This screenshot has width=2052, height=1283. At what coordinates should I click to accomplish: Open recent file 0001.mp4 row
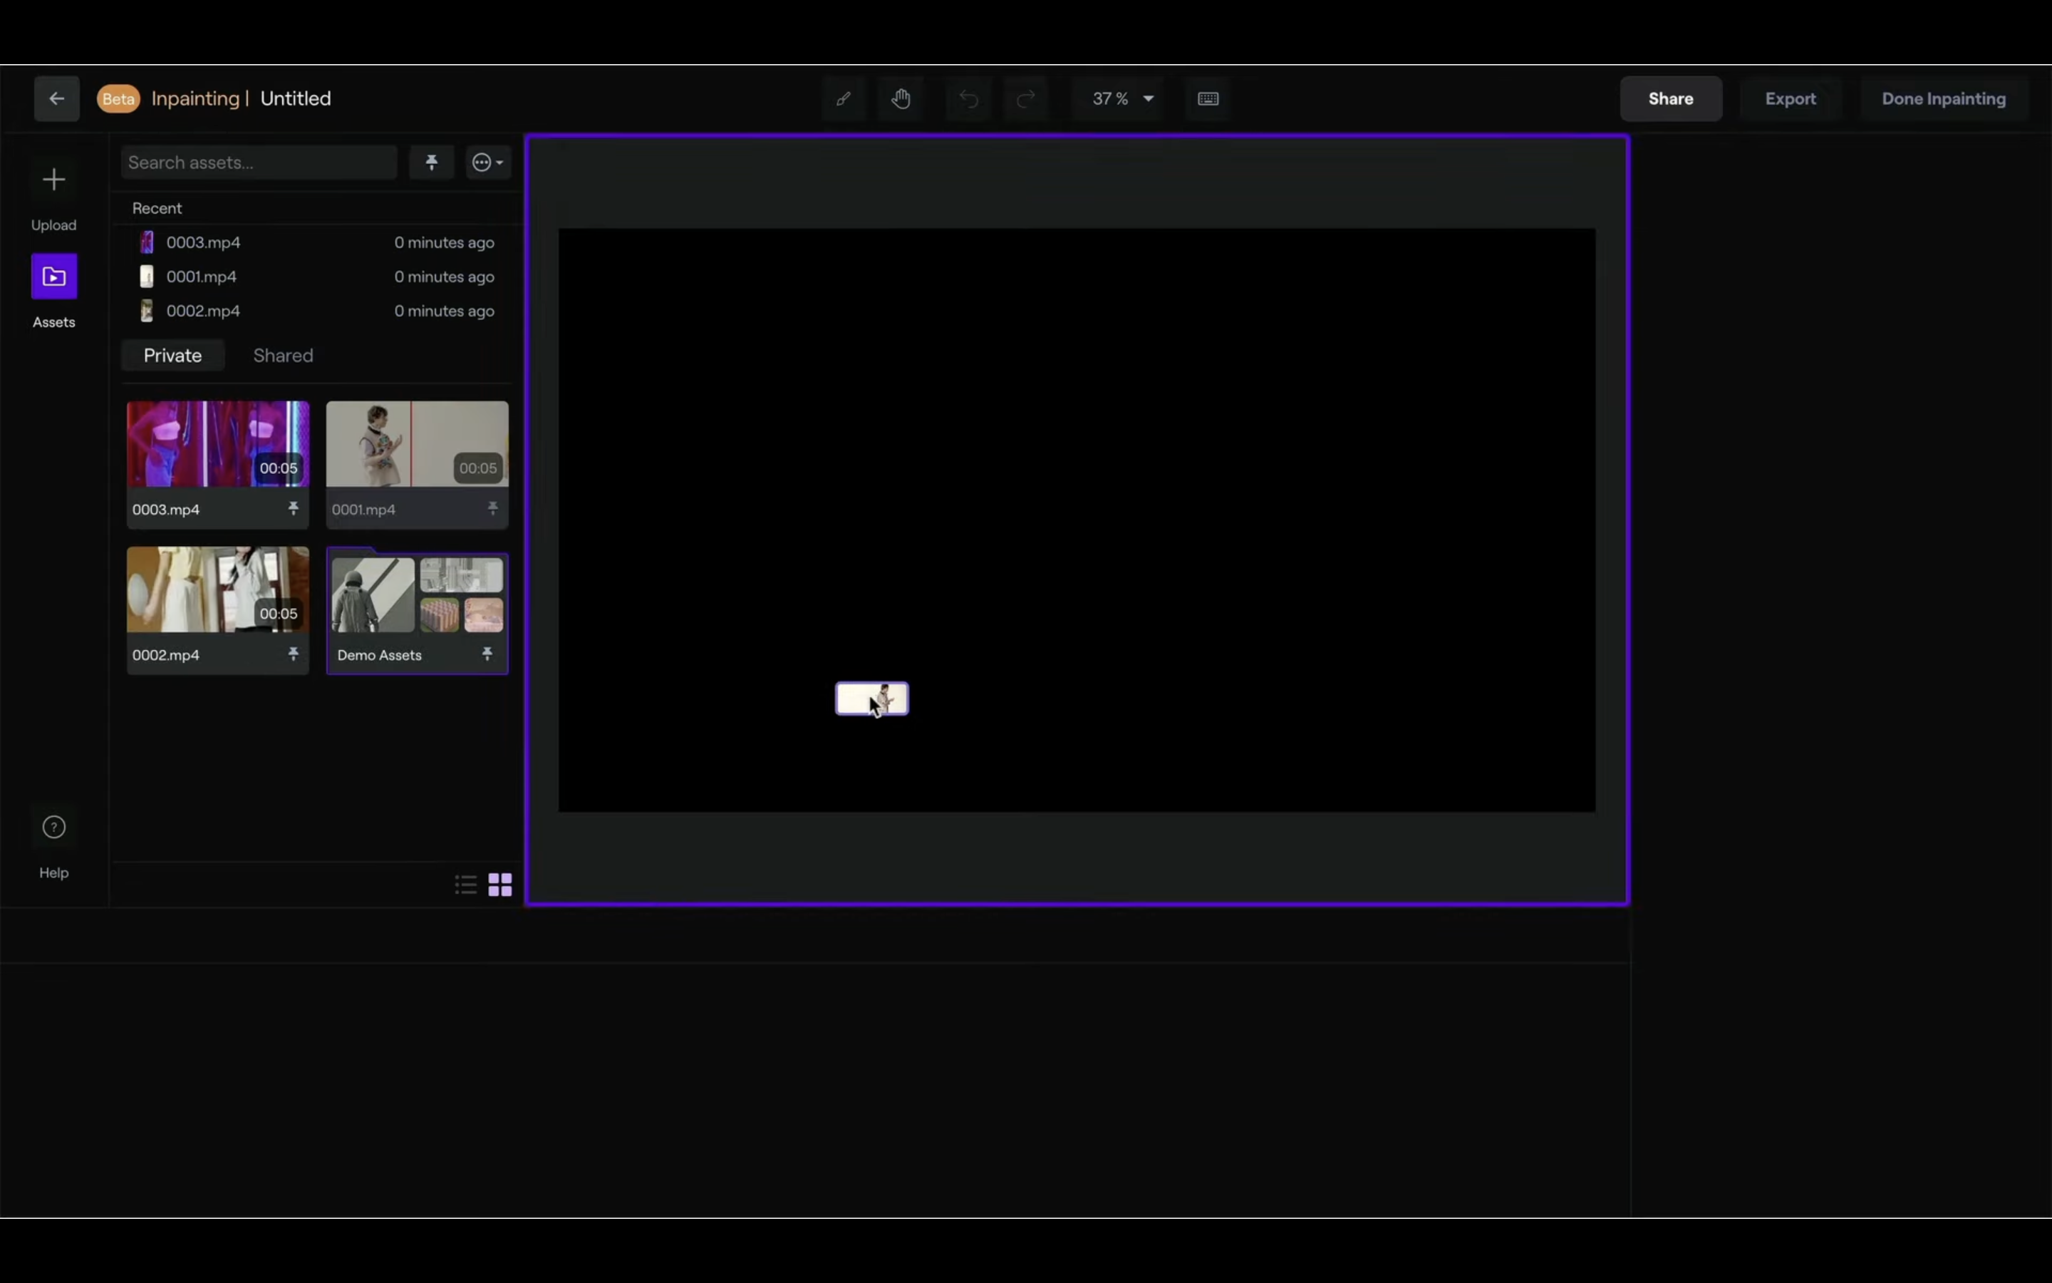click(316, 277)
